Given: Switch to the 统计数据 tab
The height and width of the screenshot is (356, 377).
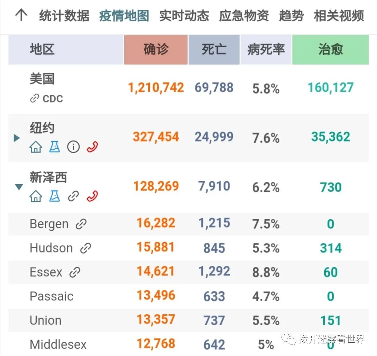Looking at the screenshot, I should pos(64,16).
